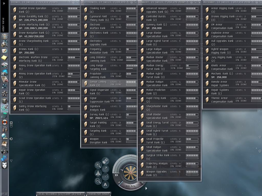Image resolution: width=262 pixels, height=196 pixels.
Task: Click the 07:43 clock in sidebar
Action: pyautogui.click(x=4, y=194)
